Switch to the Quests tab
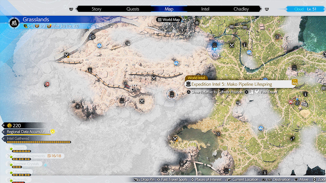Screen dimensions: 326x183 [x=133, y=9]
